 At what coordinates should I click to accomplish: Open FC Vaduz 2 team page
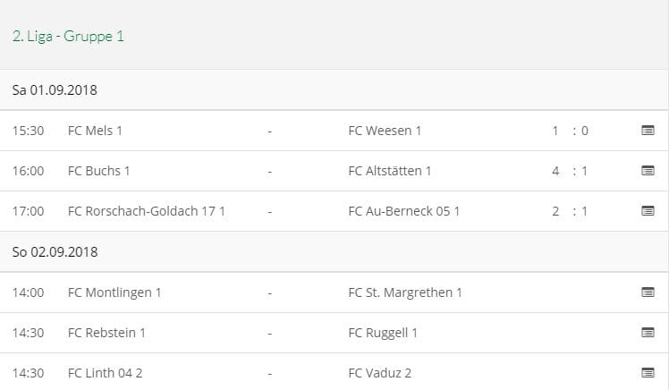click(379, 373)
